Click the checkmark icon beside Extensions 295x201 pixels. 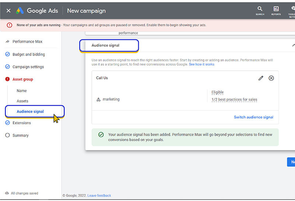click(x=7, y=123)
